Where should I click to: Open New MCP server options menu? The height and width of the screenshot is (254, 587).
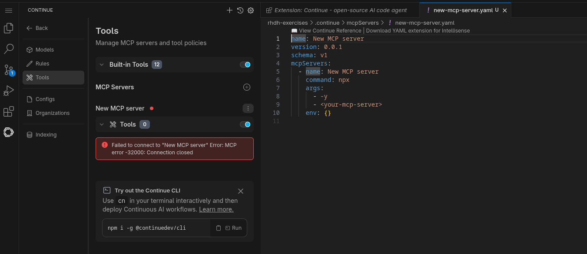[x=248, y=108]
